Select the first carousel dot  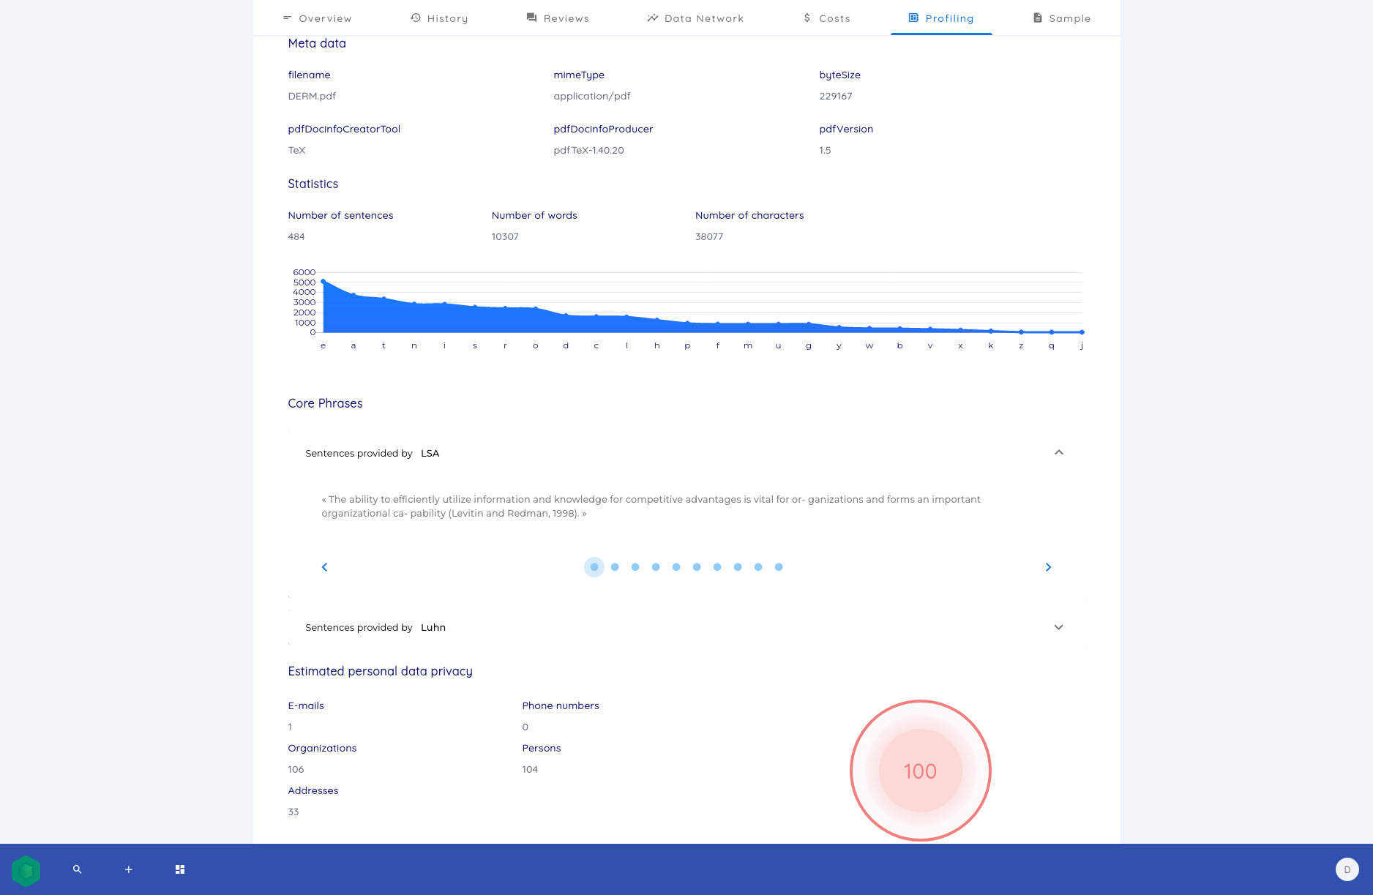point(594,567)
